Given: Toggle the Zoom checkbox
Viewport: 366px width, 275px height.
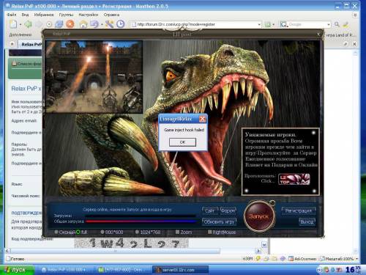Looking at the screenshot, I should pos(177,232).
